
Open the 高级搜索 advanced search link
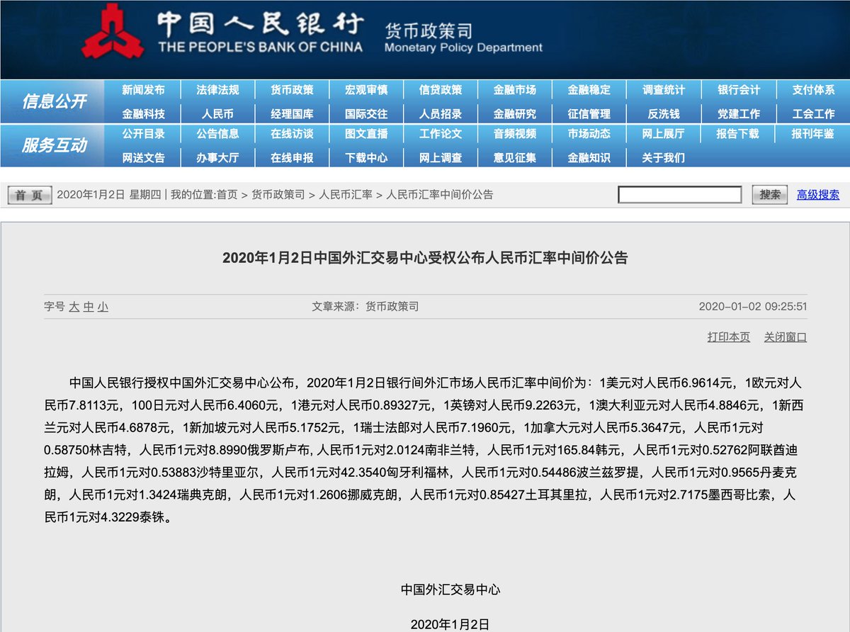(818, 195)
